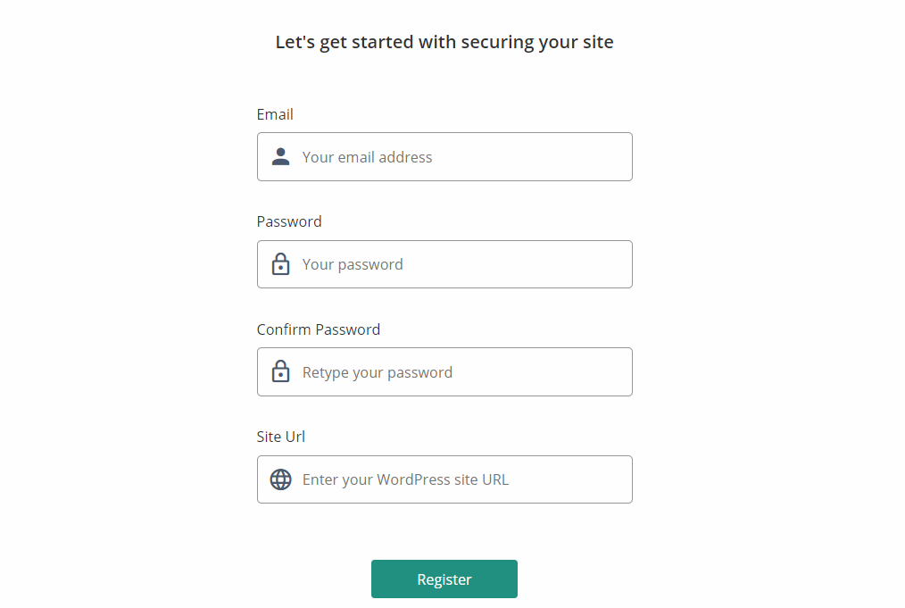The height and width of the screenshot is (608, 905).
Task: Click the 'Confirm Password' field label
Action: tap(319, 329)
